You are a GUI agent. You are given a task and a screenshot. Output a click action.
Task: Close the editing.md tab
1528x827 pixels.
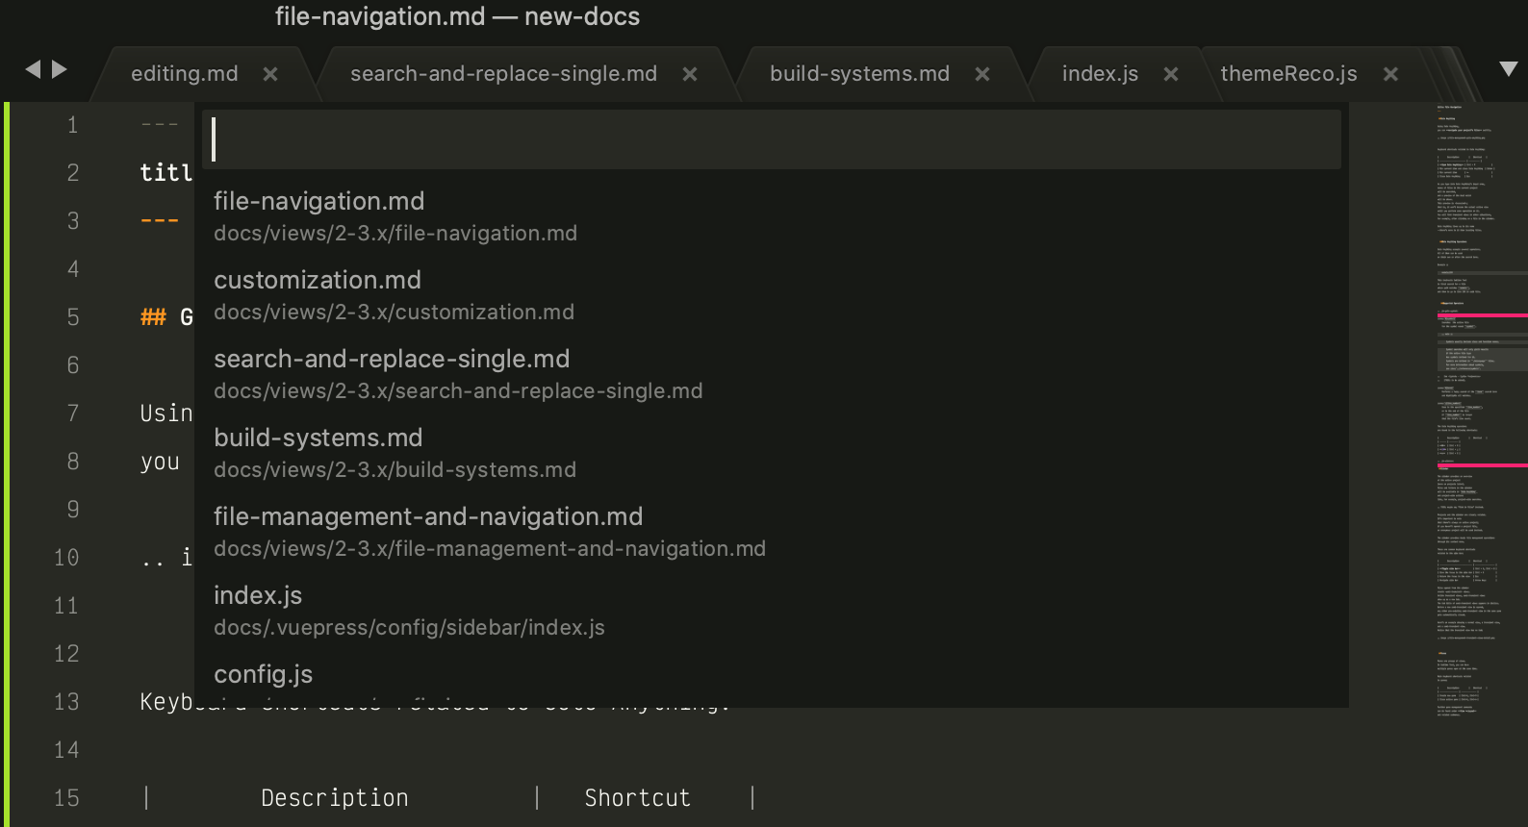270,74
